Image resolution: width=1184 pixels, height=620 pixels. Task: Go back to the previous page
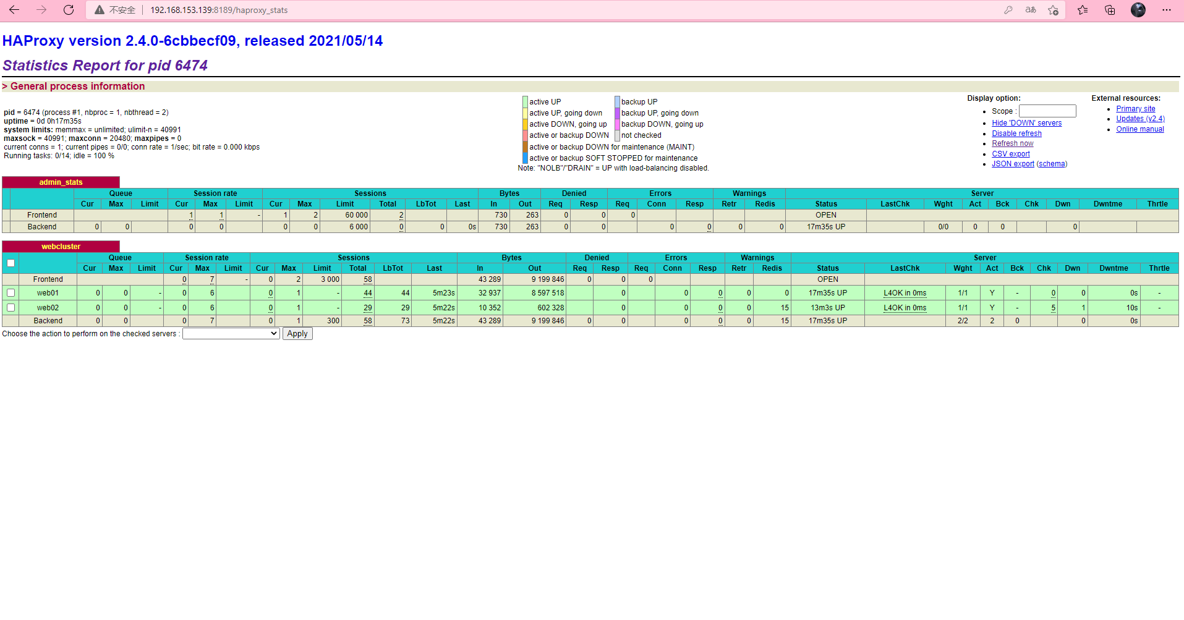point(14,10)
